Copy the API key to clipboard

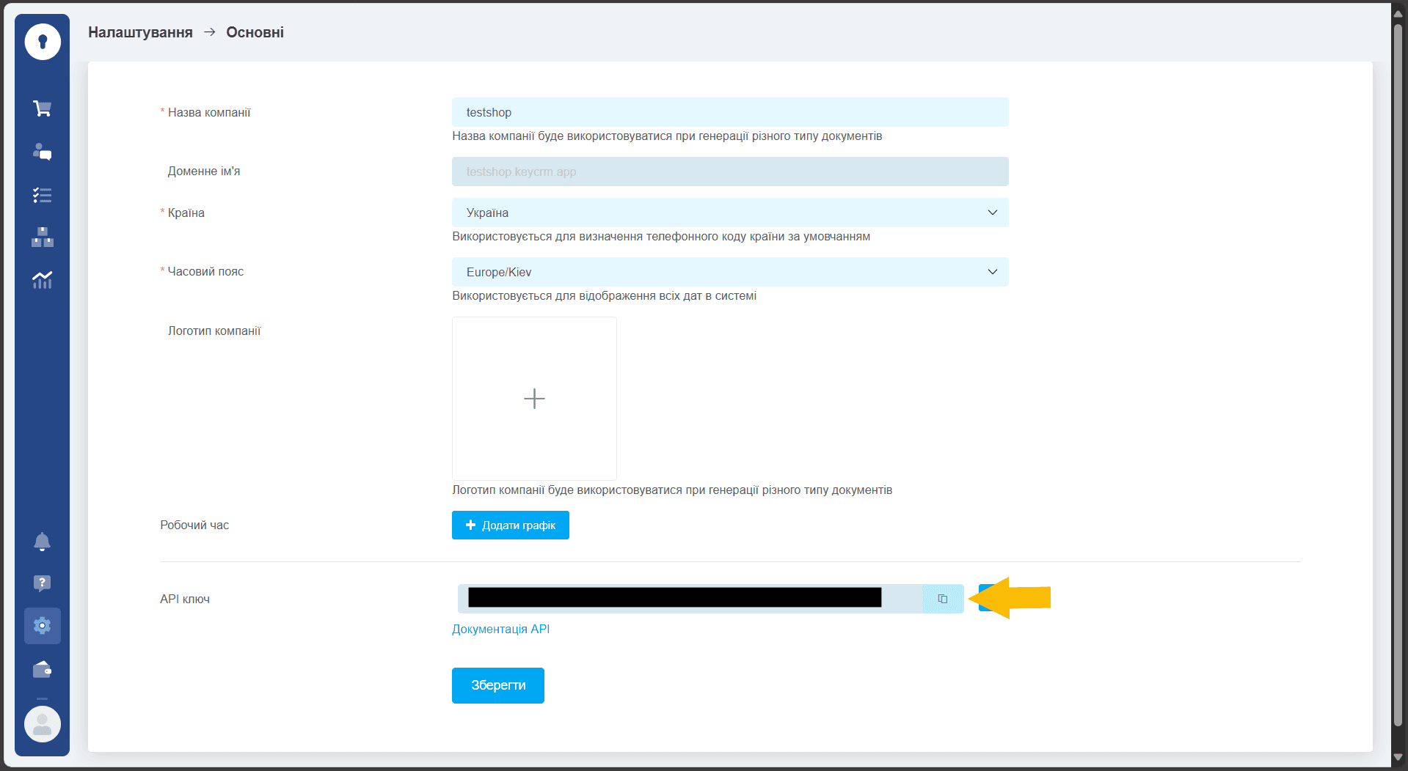click(x=943, y=599)
